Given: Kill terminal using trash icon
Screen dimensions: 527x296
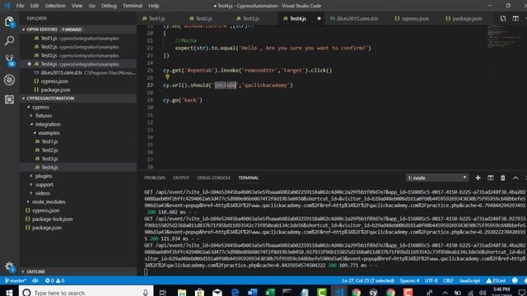Looking at the screenshot, I should [503, 178].
